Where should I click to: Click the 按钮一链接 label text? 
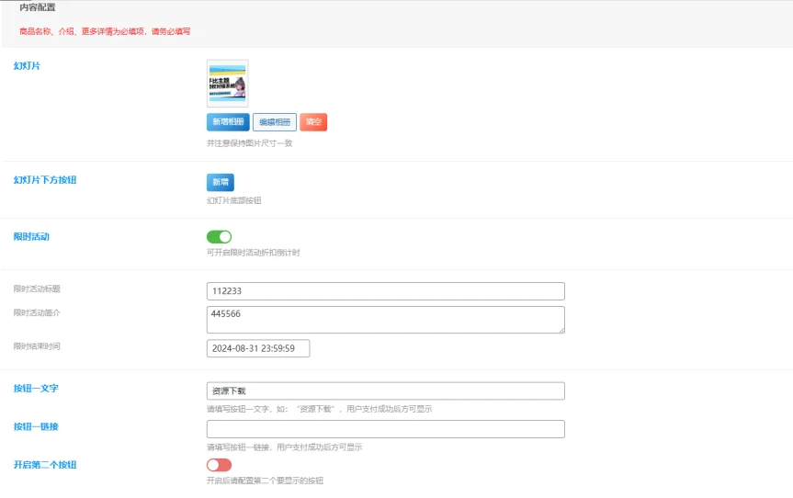36,427
